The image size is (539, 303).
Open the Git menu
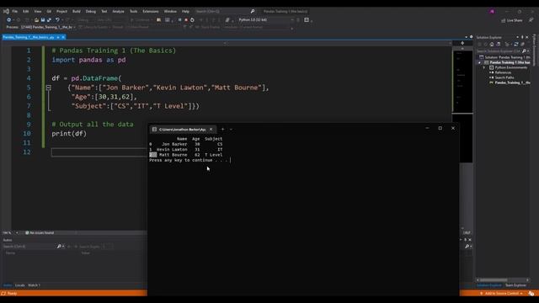click(49, 11)
